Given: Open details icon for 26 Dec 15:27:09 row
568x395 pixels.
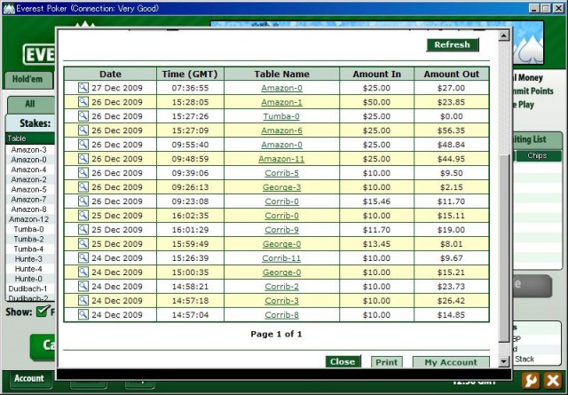Looking at the screenshot, I should coord(83,130).
